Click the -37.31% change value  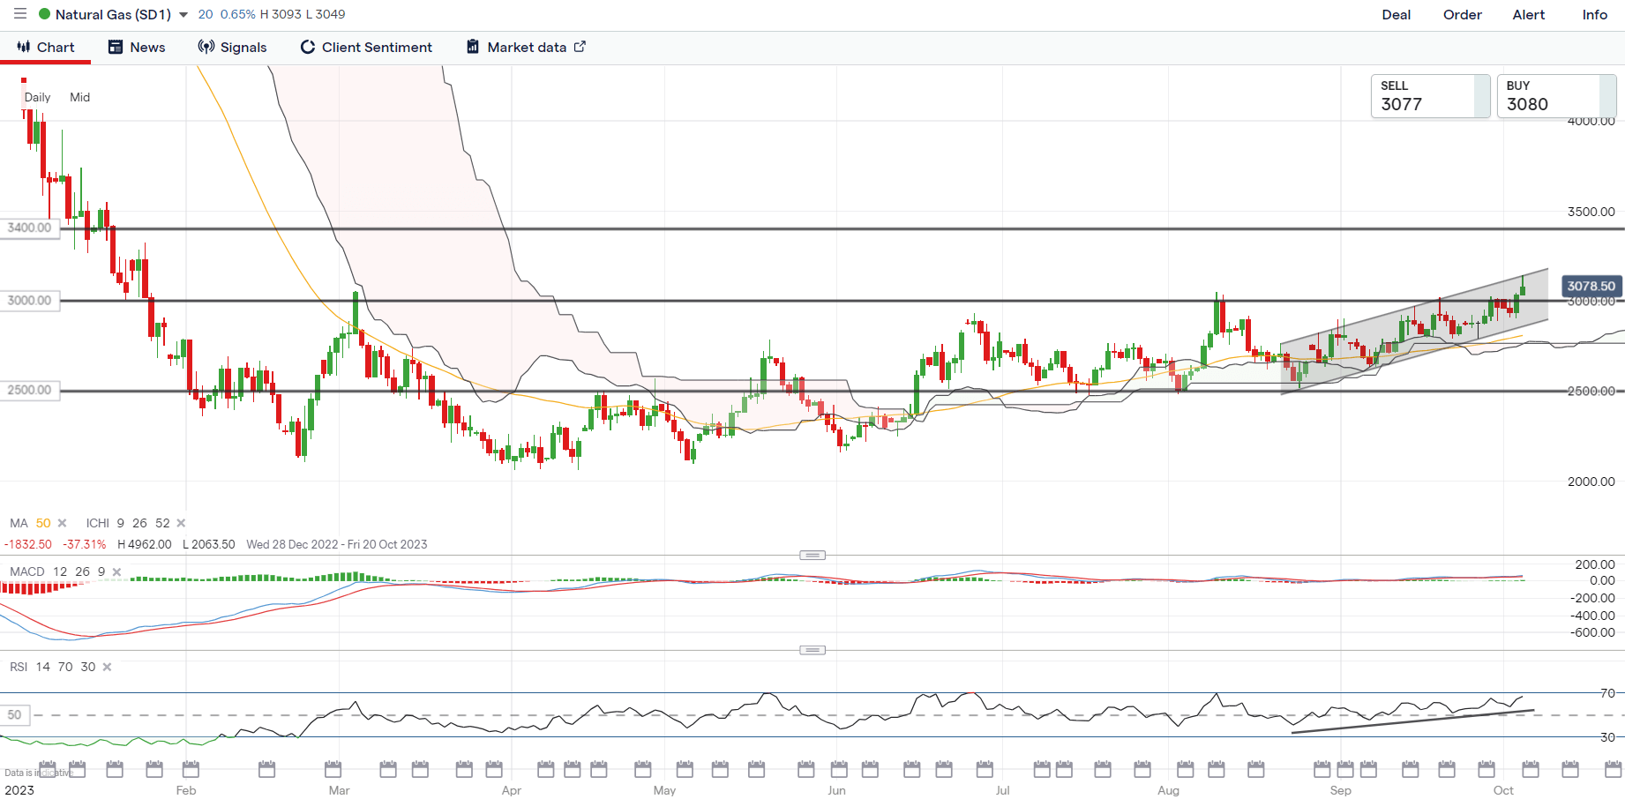click(x=85, y=544)
